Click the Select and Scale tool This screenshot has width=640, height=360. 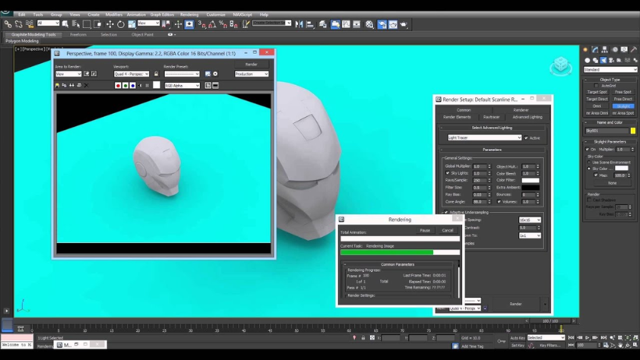tap(131, 24)
